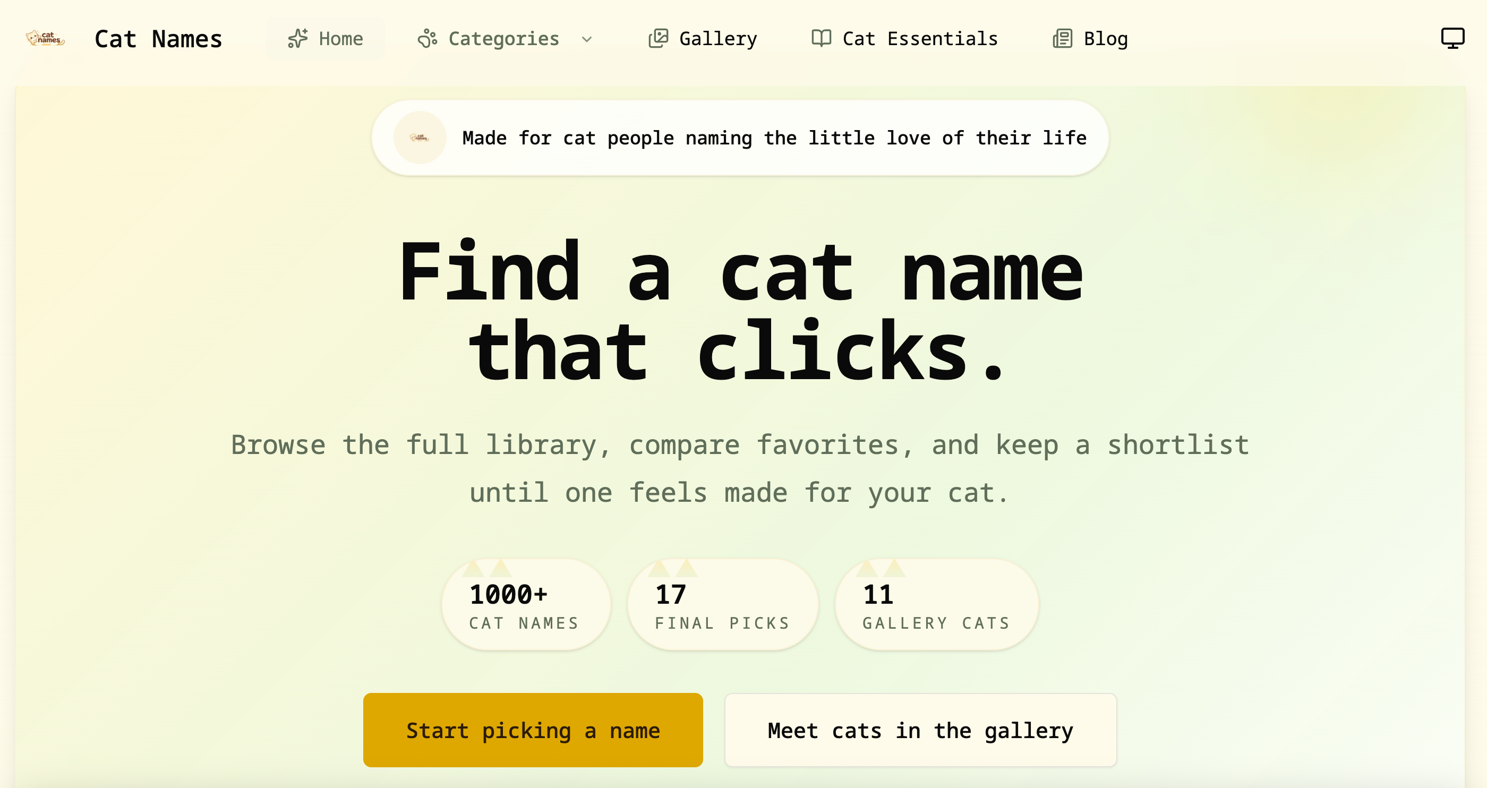Click the paw icon beside Categories
The height and width of the screenshot is (788, 1487).
427,39
